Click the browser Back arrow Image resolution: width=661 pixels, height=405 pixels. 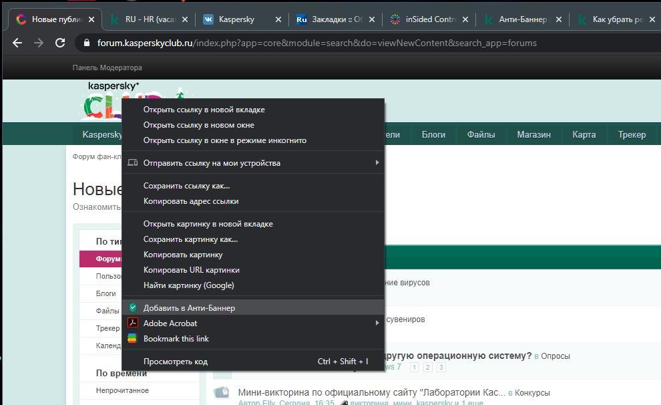tap(17, 43)
